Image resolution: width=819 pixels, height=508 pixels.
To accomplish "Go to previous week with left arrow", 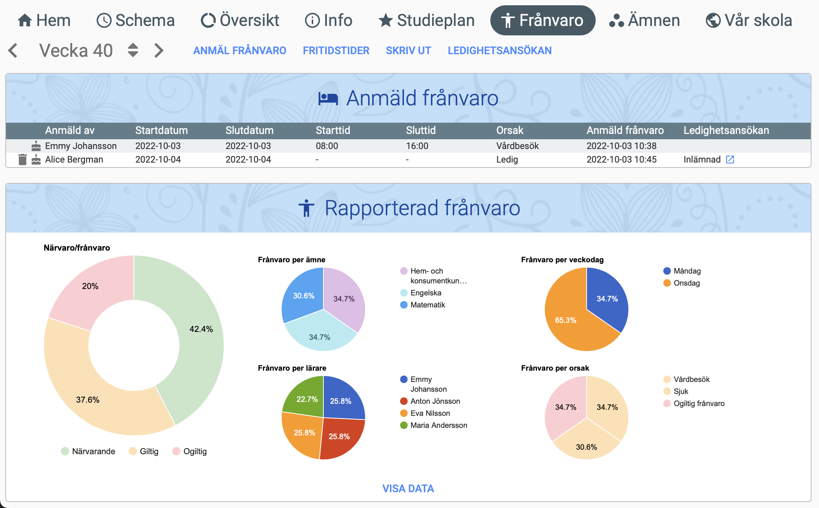I will (x=13, y=50).
